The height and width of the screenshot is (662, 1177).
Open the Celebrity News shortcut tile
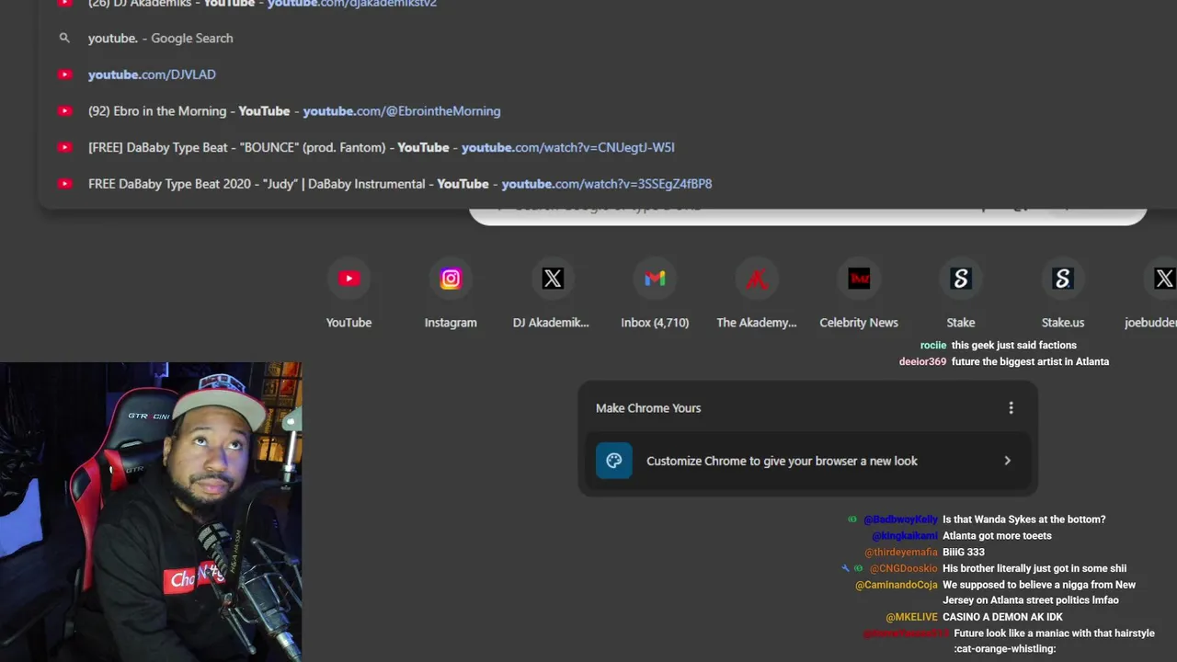[x=859, y=294]
